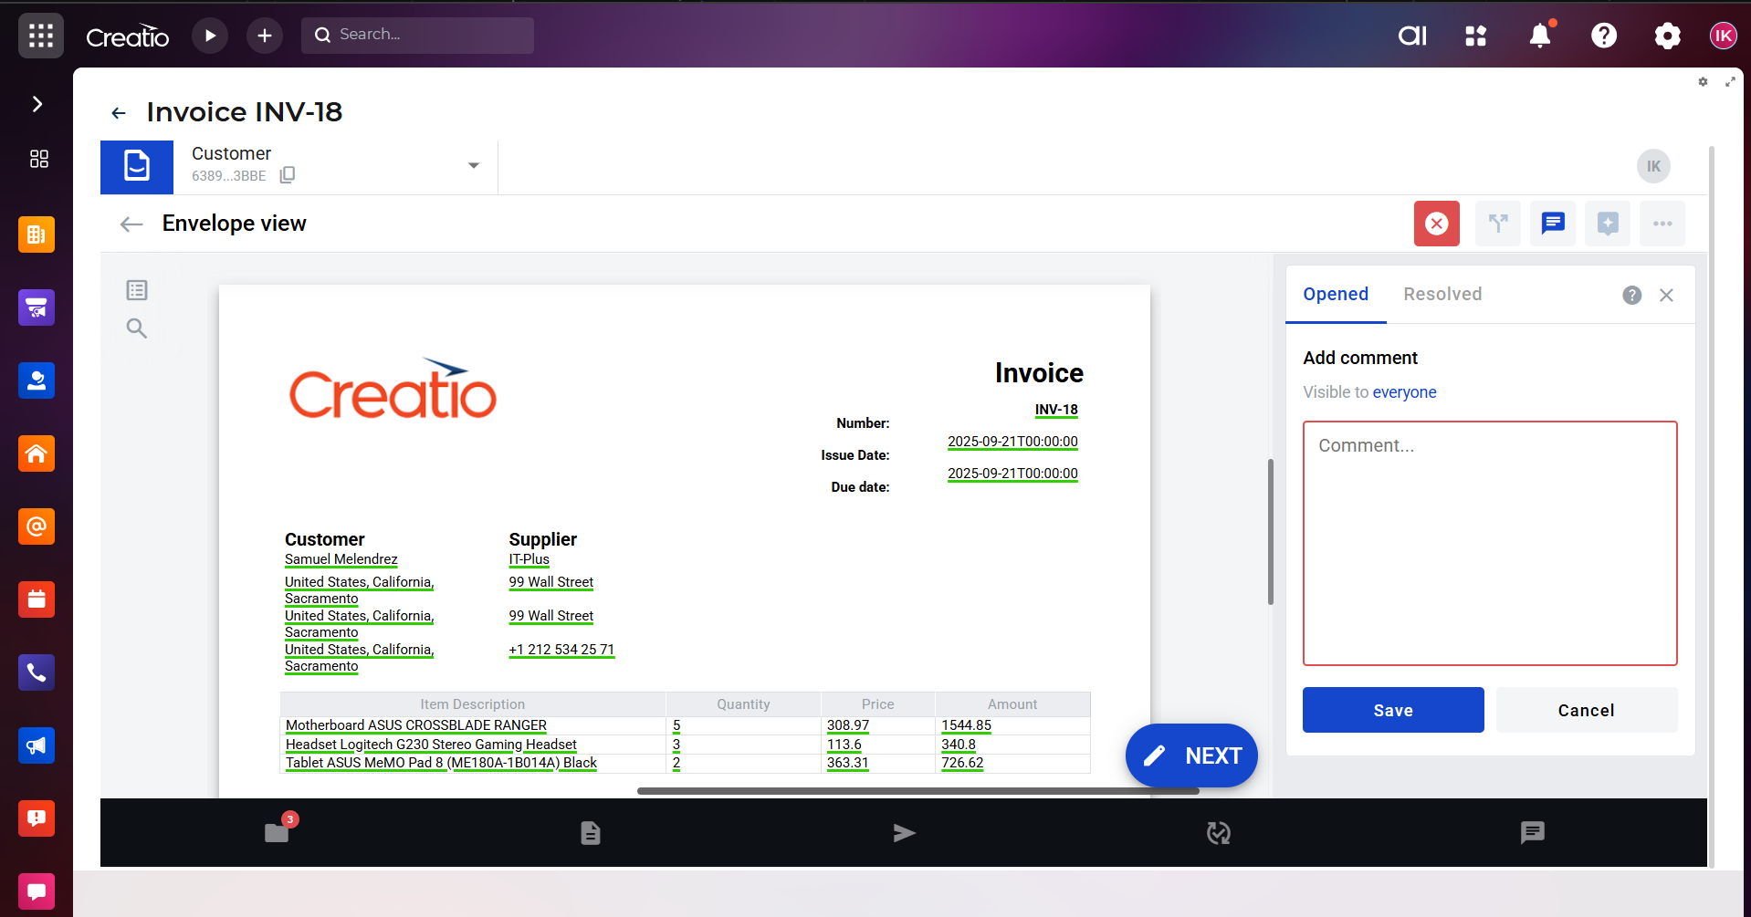Open the Creatio AI assistant icon
Viewport: 1751px width, 917px height.
[1411, 36]
